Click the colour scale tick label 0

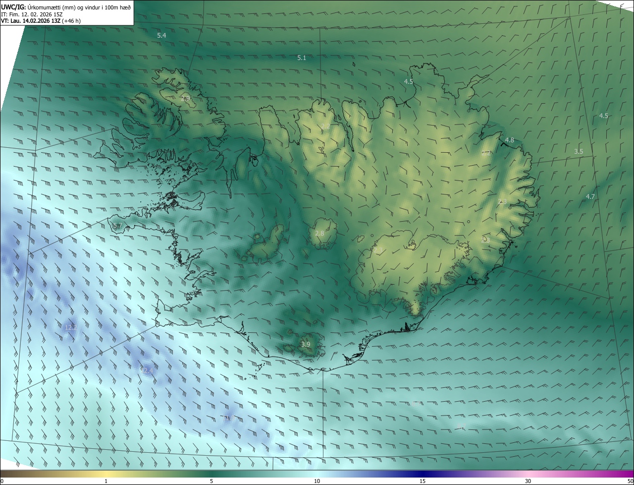pos(2,481)
